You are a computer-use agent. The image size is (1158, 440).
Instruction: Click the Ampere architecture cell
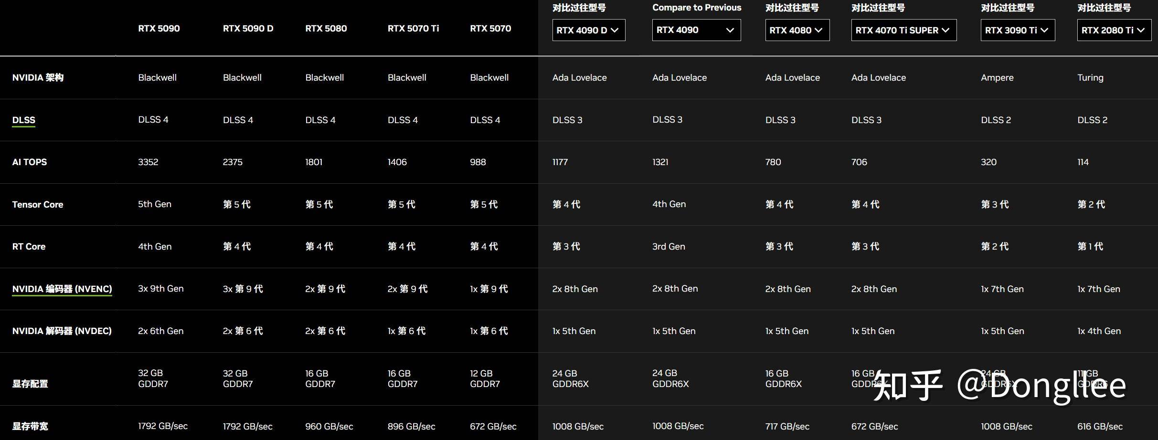tap(997, 78)
